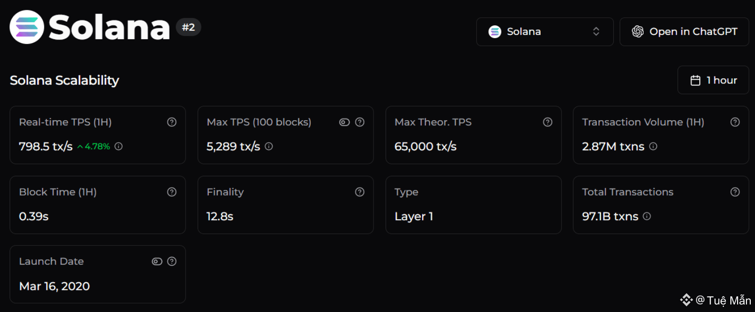
Task: Click info icon beside 2.87M txns
Action: coord(653,147)
